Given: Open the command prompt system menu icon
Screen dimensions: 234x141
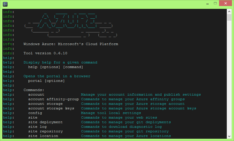Looking at the screenshot, I should [x=5, y=4].
